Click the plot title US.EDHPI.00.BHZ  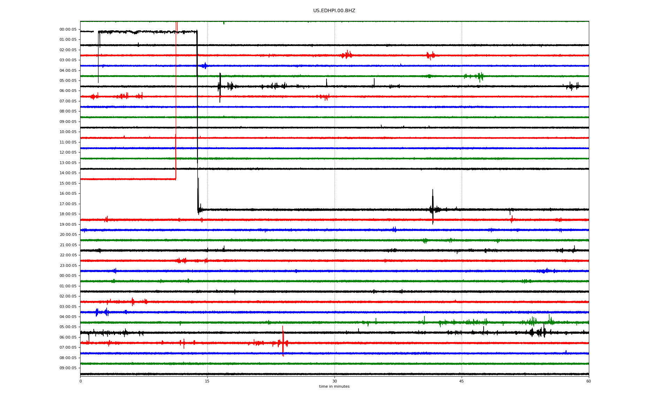click(x=334, y=11)
